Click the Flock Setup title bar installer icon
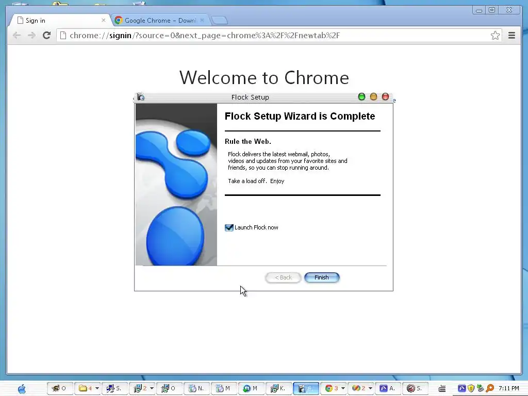The height and width of the screenshot is (396, 528). [140, 97]
